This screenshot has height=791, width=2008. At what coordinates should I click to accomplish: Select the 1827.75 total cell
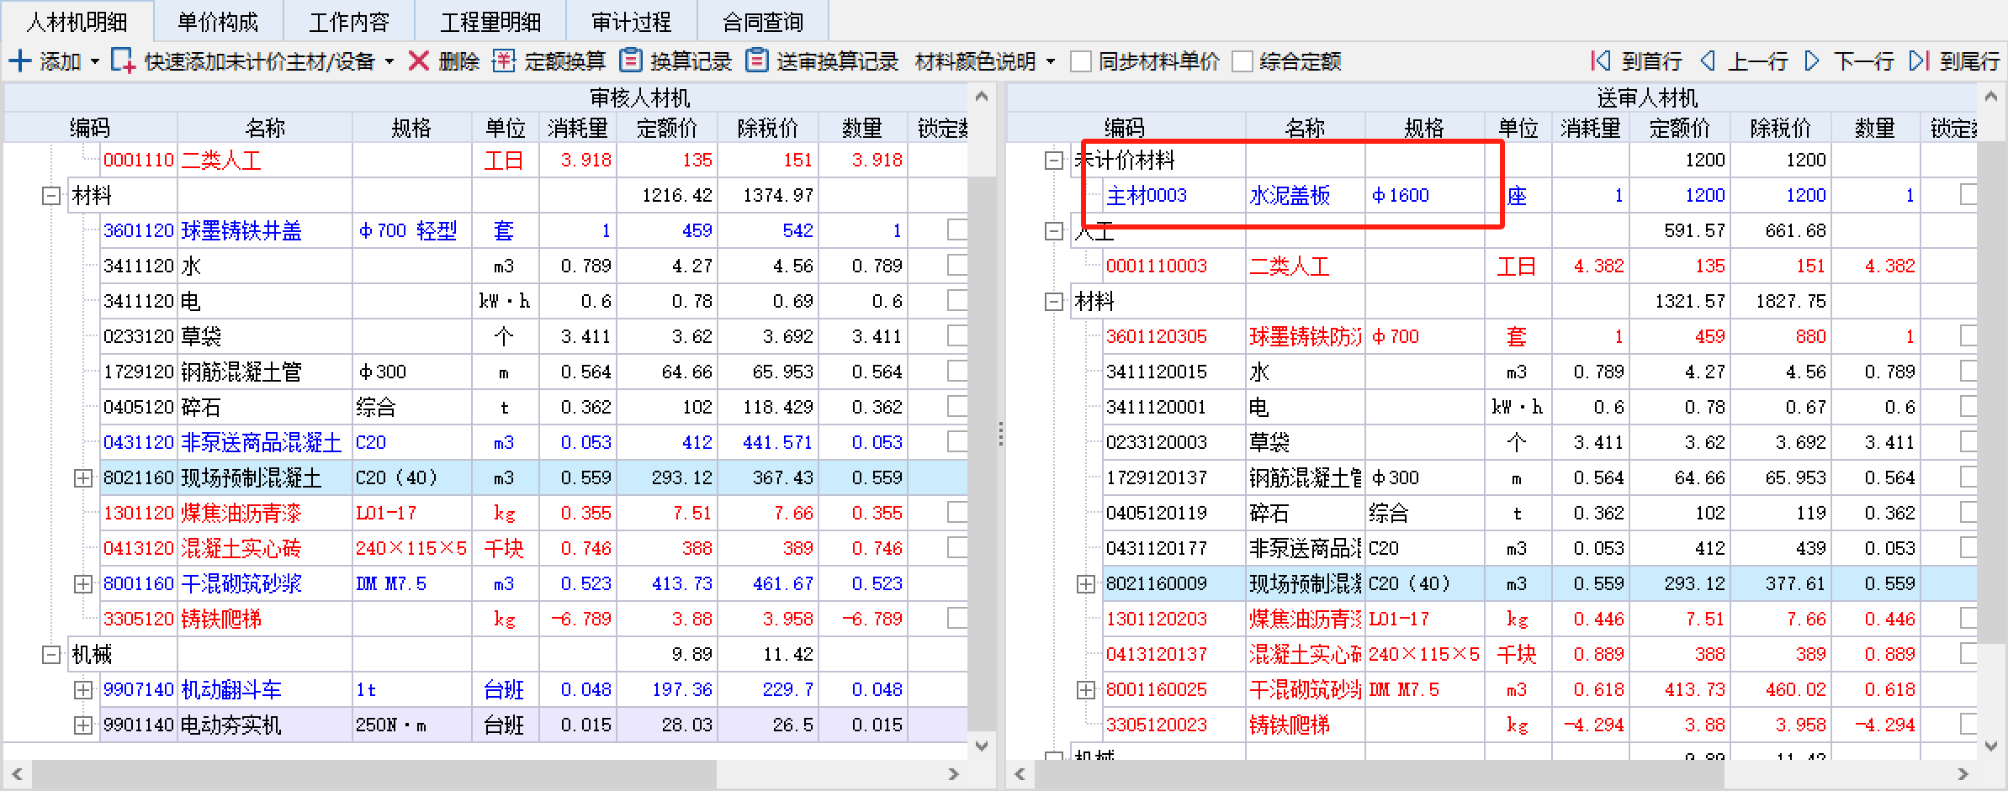click(1781, 301)
